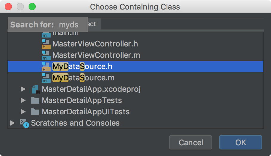
Task: Click the MyDataSource.m file icon
Action: (46, 78)
